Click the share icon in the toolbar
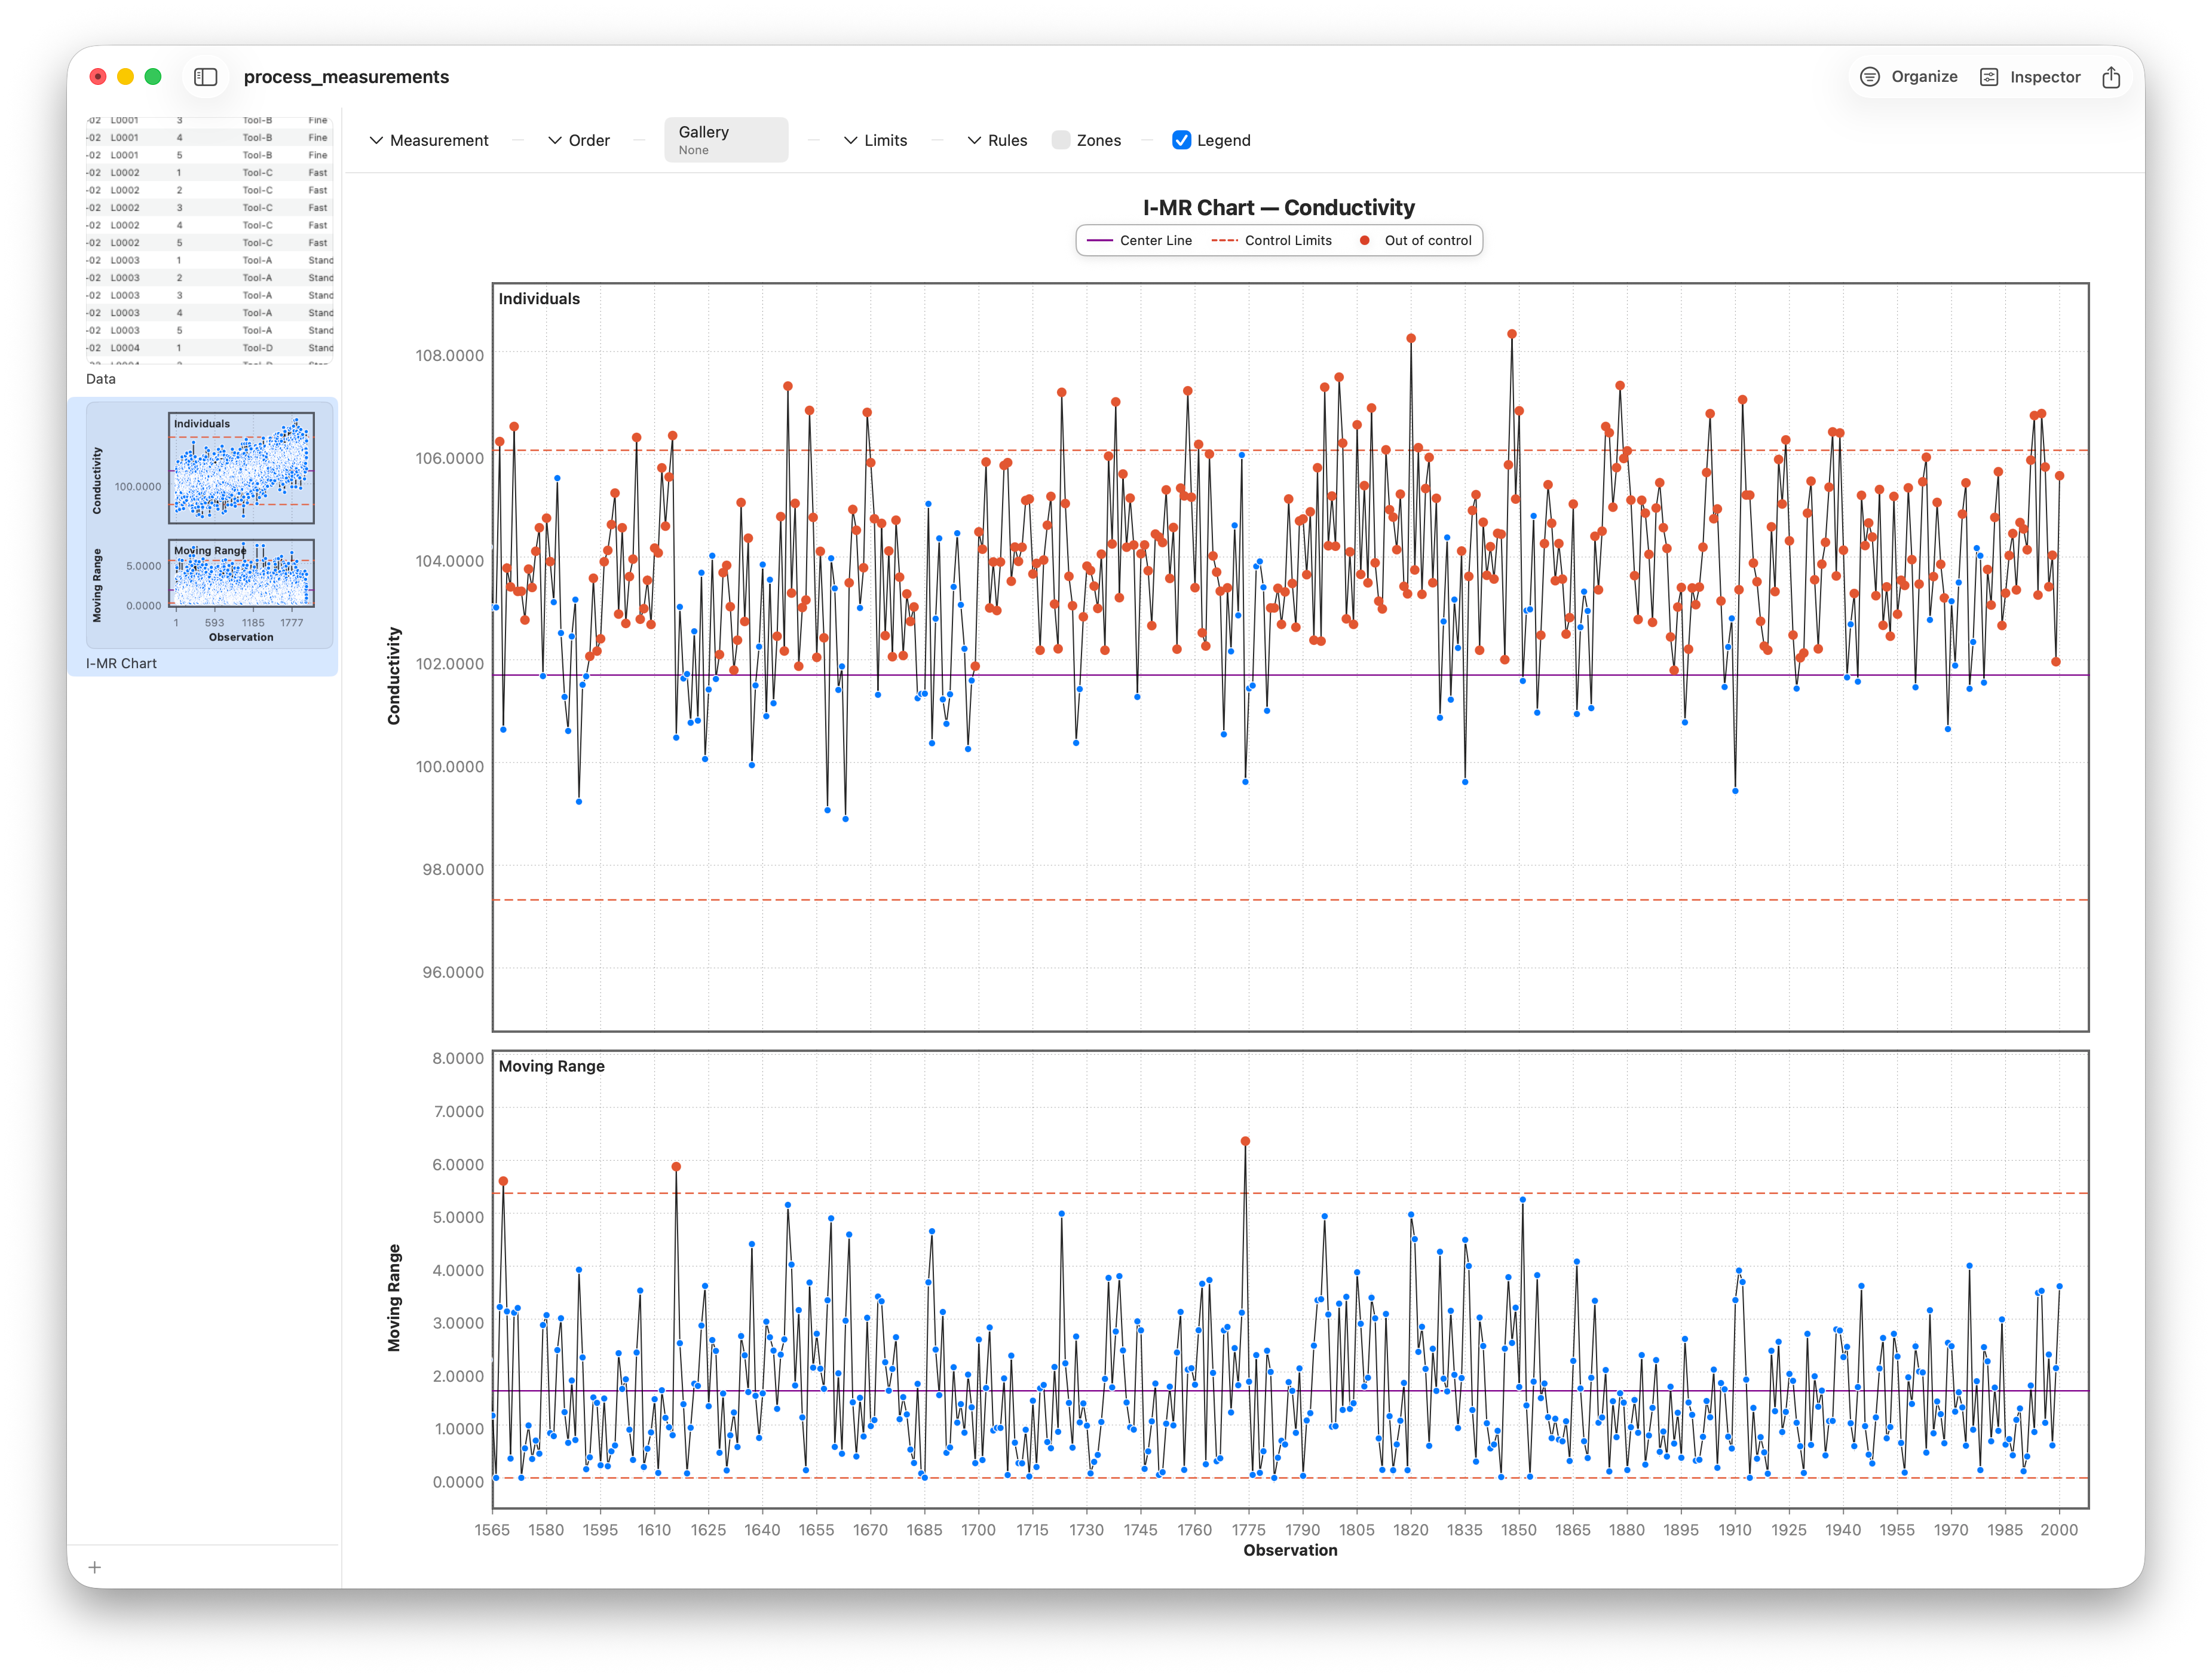The height and width of the screenshot is (1677, 2212). (2111, 77)
